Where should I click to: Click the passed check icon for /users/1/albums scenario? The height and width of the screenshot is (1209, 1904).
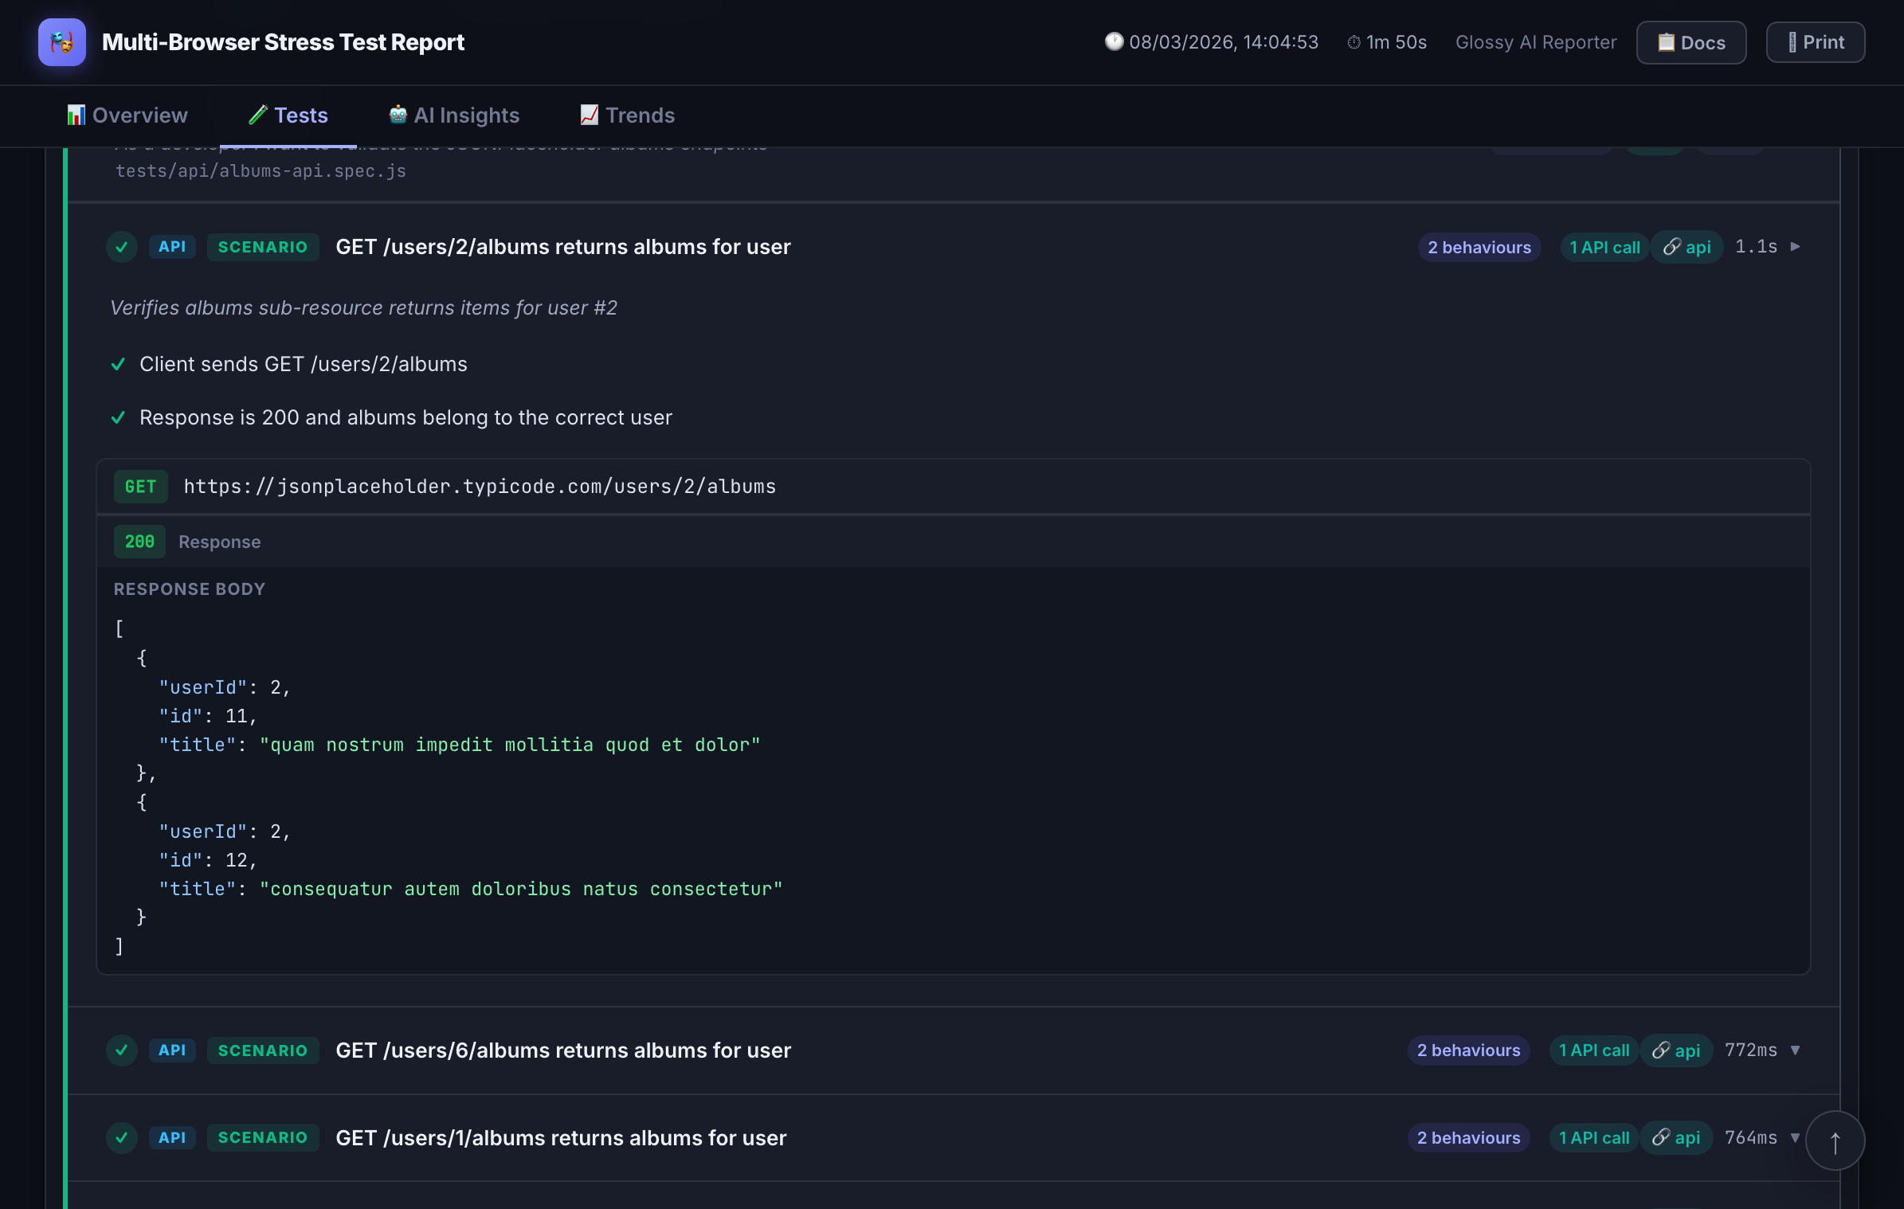tap(122, 1137)
